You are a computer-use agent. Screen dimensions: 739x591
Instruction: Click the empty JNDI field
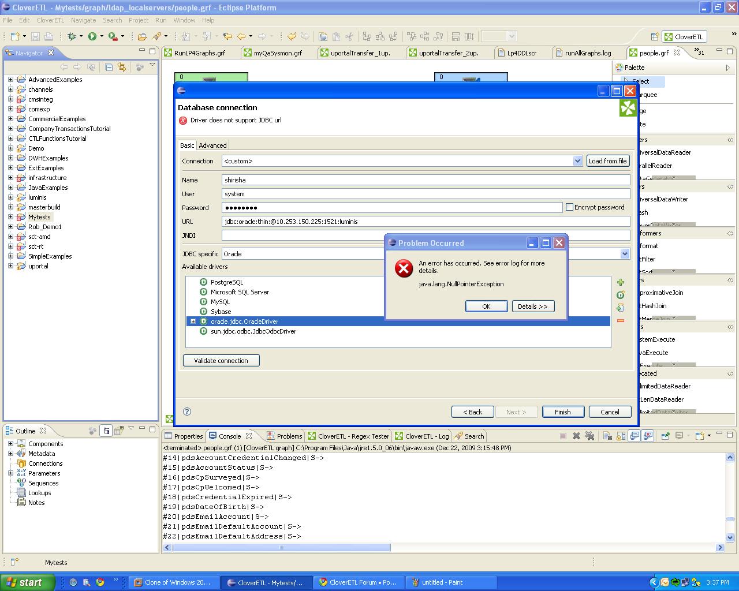pyautogui.click(x=426, y=235)
